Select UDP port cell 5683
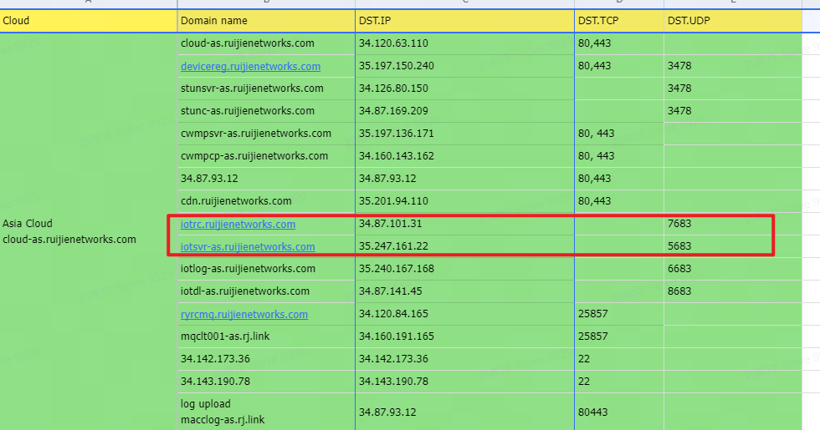The image size is (820, 430). [x=733, y=245]
